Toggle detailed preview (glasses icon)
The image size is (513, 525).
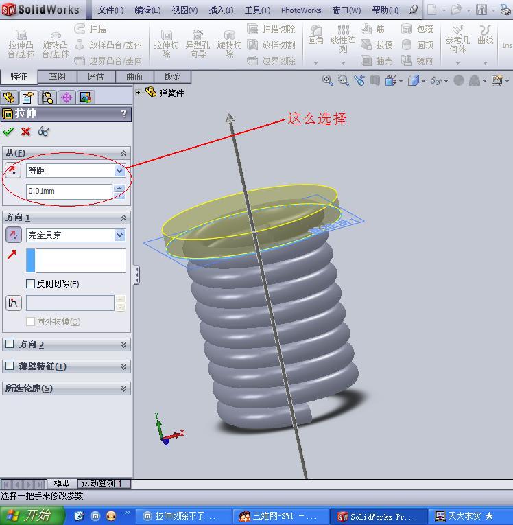(x=44, y=131)
